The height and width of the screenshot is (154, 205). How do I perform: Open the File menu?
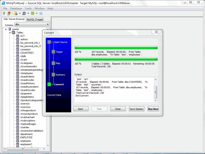5,8
